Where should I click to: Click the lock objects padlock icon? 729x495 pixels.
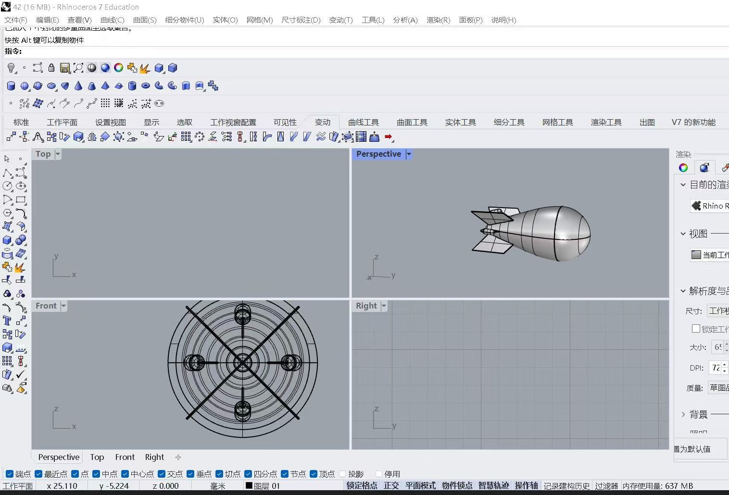pyautogui.click(x=51, y=68)
